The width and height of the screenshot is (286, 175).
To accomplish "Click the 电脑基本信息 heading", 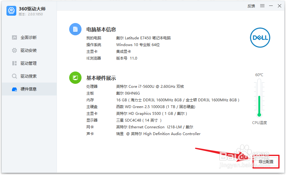I will pos(101,29).
